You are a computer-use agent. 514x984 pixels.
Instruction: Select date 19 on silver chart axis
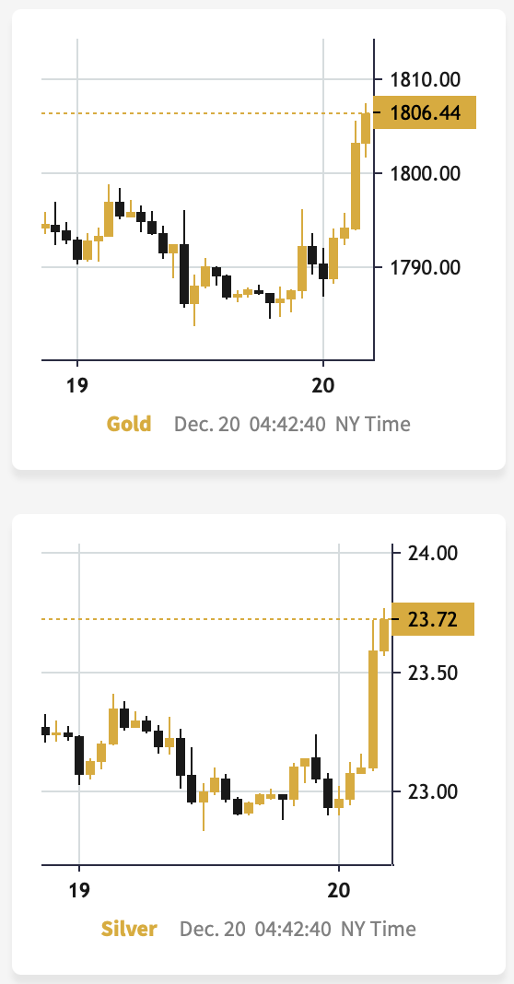[x=79, y=890]
